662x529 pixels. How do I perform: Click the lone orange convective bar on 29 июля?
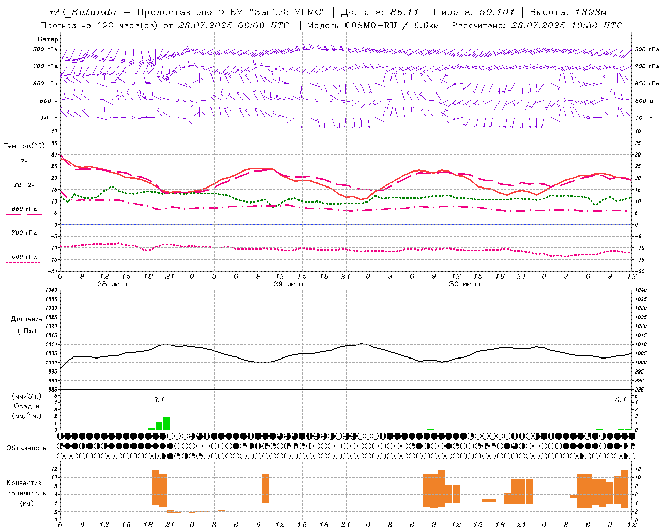pyautogui.click(x=265, y=488)
